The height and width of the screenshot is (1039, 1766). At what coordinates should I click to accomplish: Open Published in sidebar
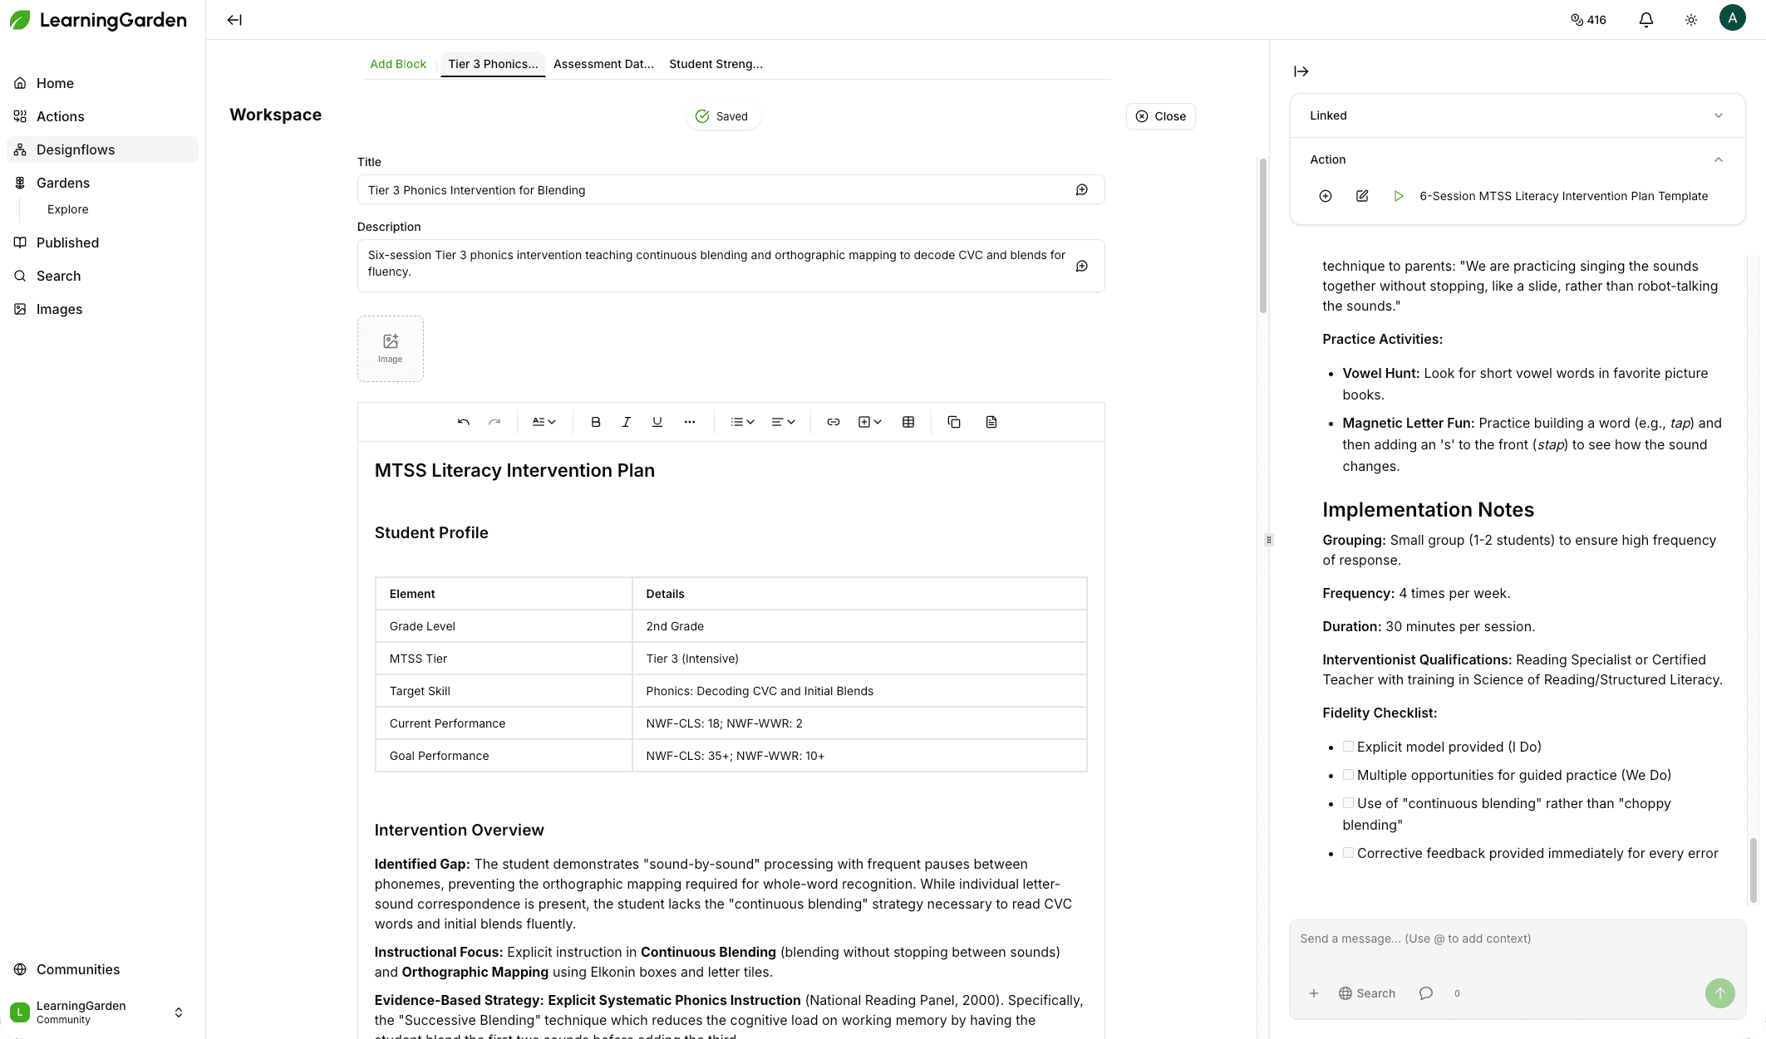tap(103, 243)
